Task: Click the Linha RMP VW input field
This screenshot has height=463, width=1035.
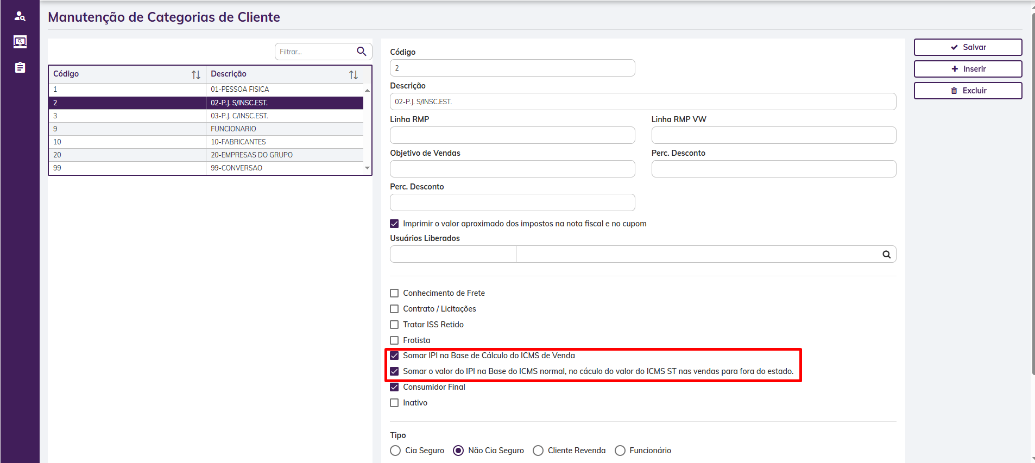Action: 774,135
